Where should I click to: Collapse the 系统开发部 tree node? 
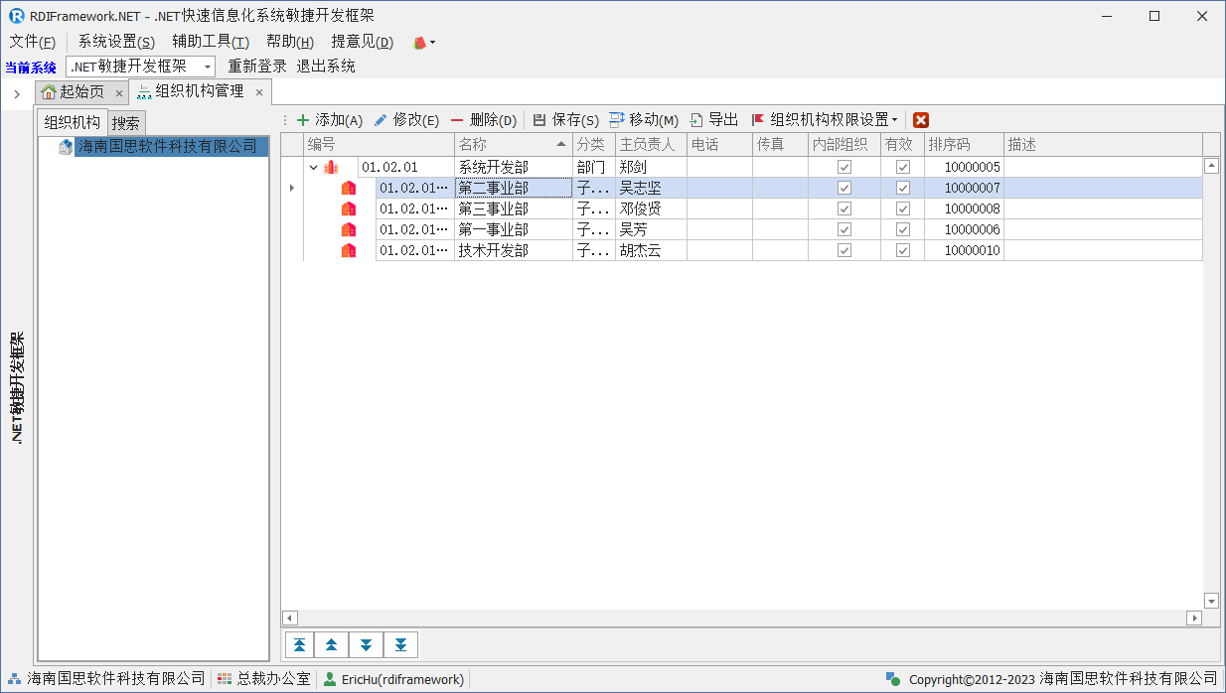pos(314,168)
